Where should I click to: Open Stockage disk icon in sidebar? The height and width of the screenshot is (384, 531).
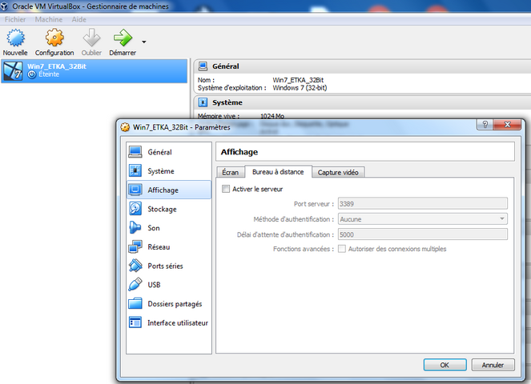pyautogui.click(x=135, y=209)
